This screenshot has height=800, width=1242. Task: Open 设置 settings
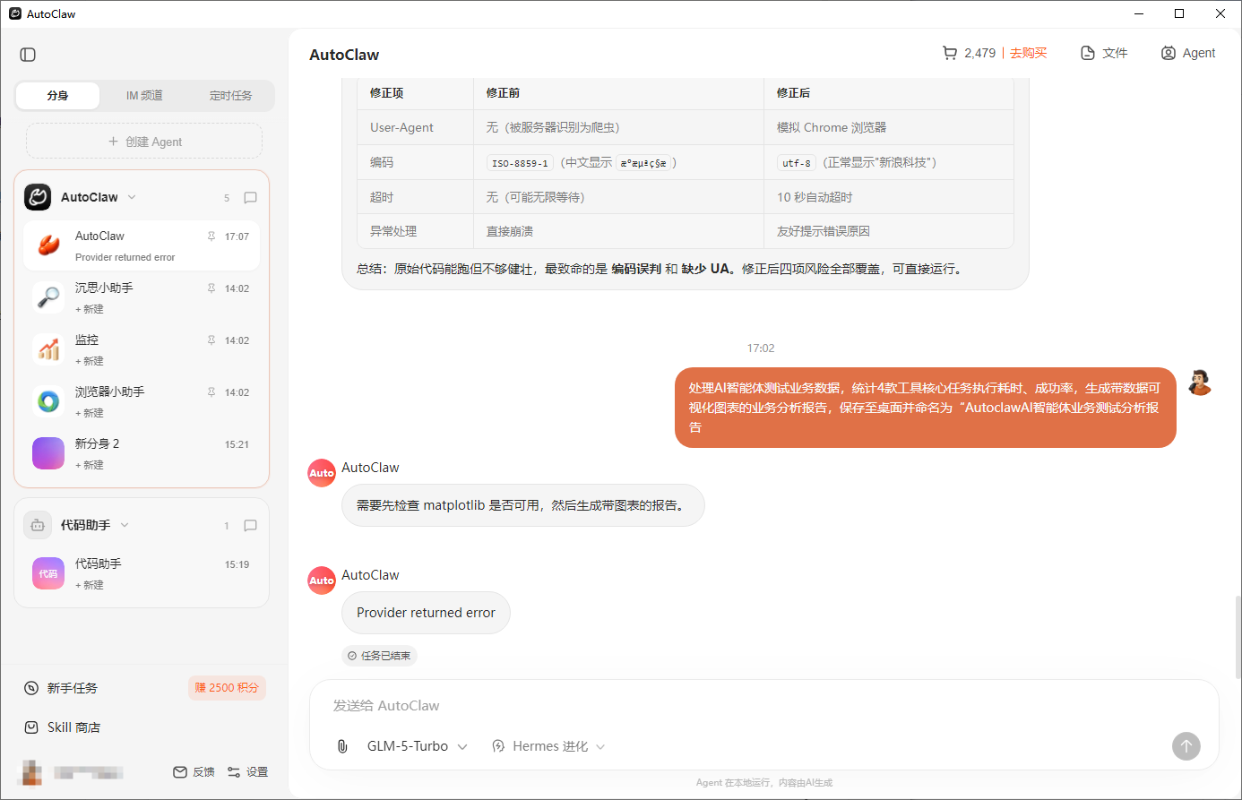point(247,771)
